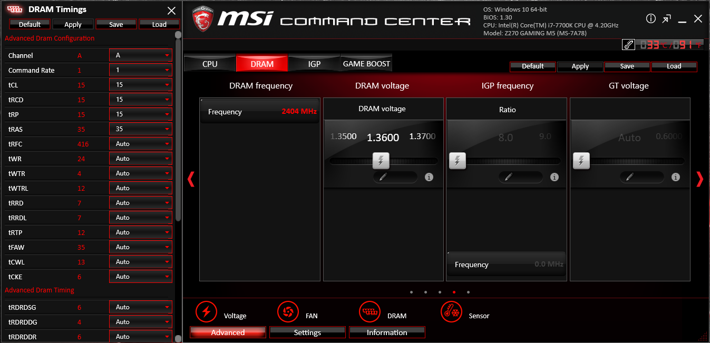710x343 pixels.
Task: Click the IGP Ratio slider handle
Action: [458, 161]
